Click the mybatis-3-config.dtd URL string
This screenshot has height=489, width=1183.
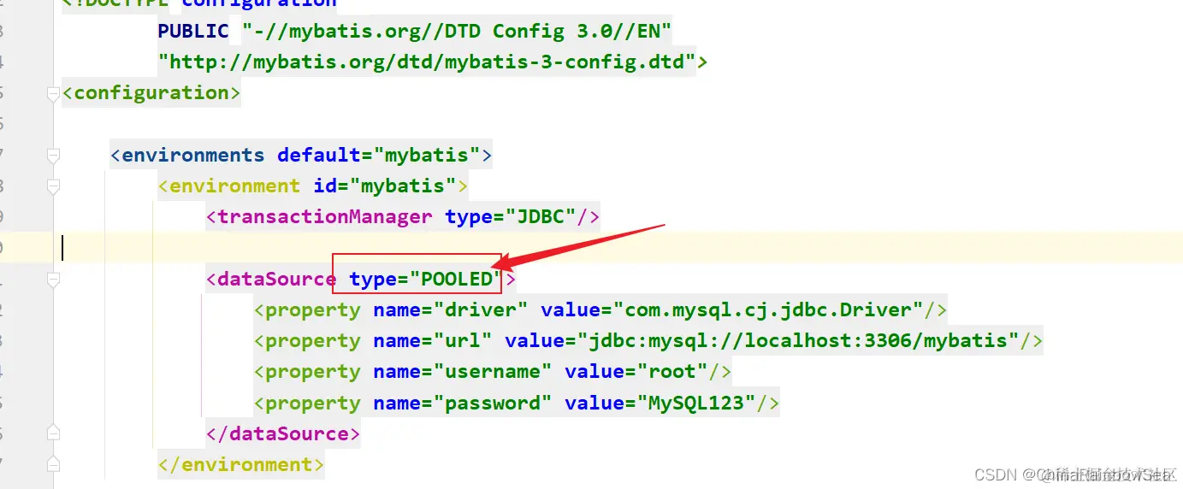coord(427,62)
